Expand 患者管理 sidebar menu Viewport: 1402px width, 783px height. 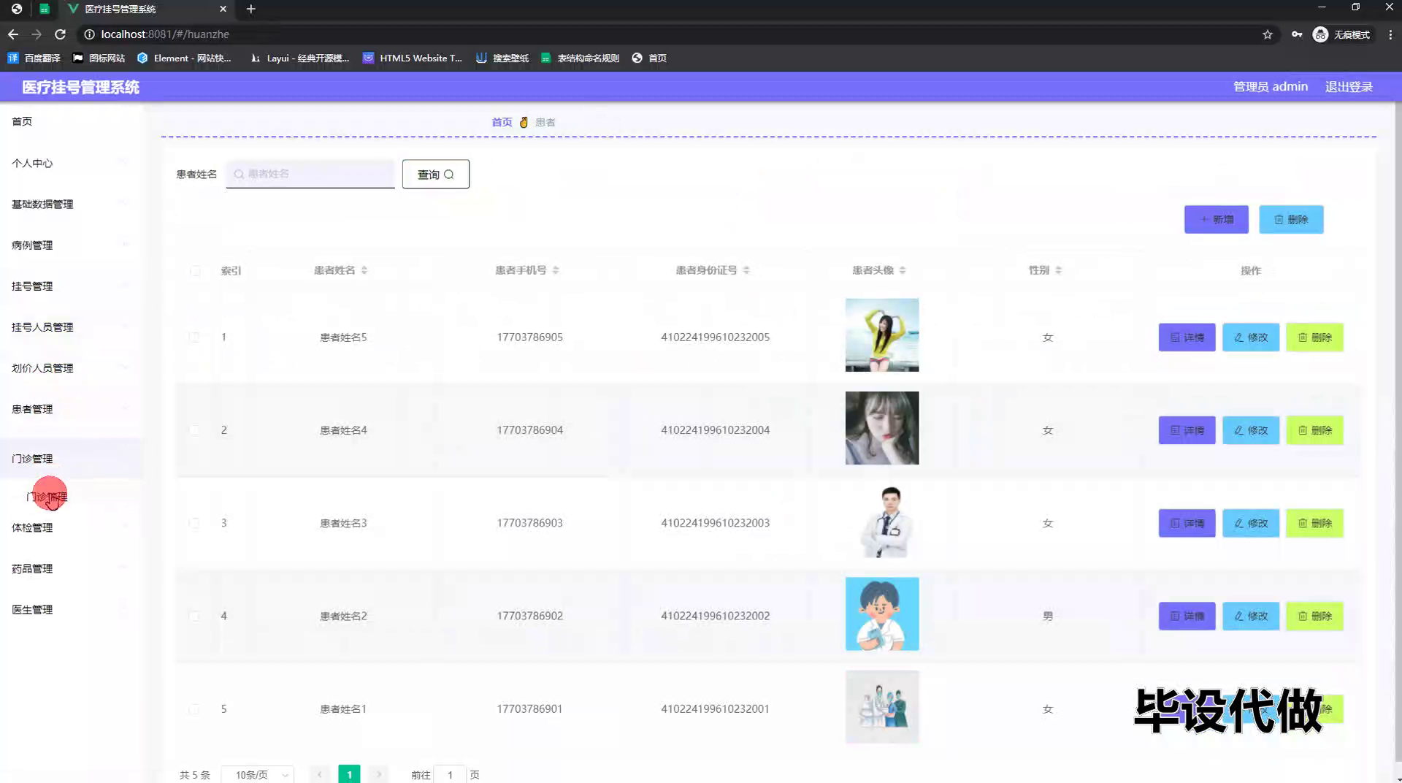71,408
